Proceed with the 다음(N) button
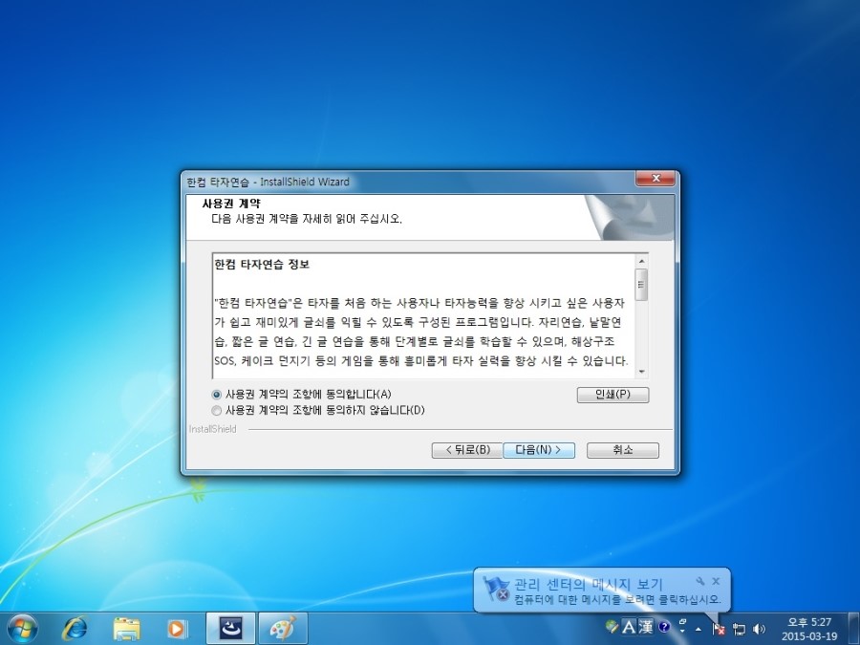860x645 pixels. pyautogui.click(x=539, y=450)
